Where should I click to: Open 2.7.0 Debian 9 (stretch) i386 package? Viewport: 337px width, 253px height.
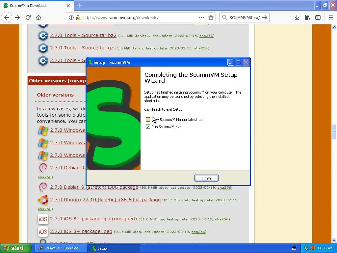[94, 187]
